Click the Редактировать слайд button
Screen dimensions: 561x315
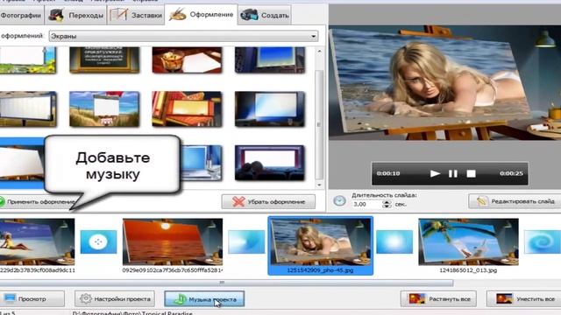click(515, 201)
